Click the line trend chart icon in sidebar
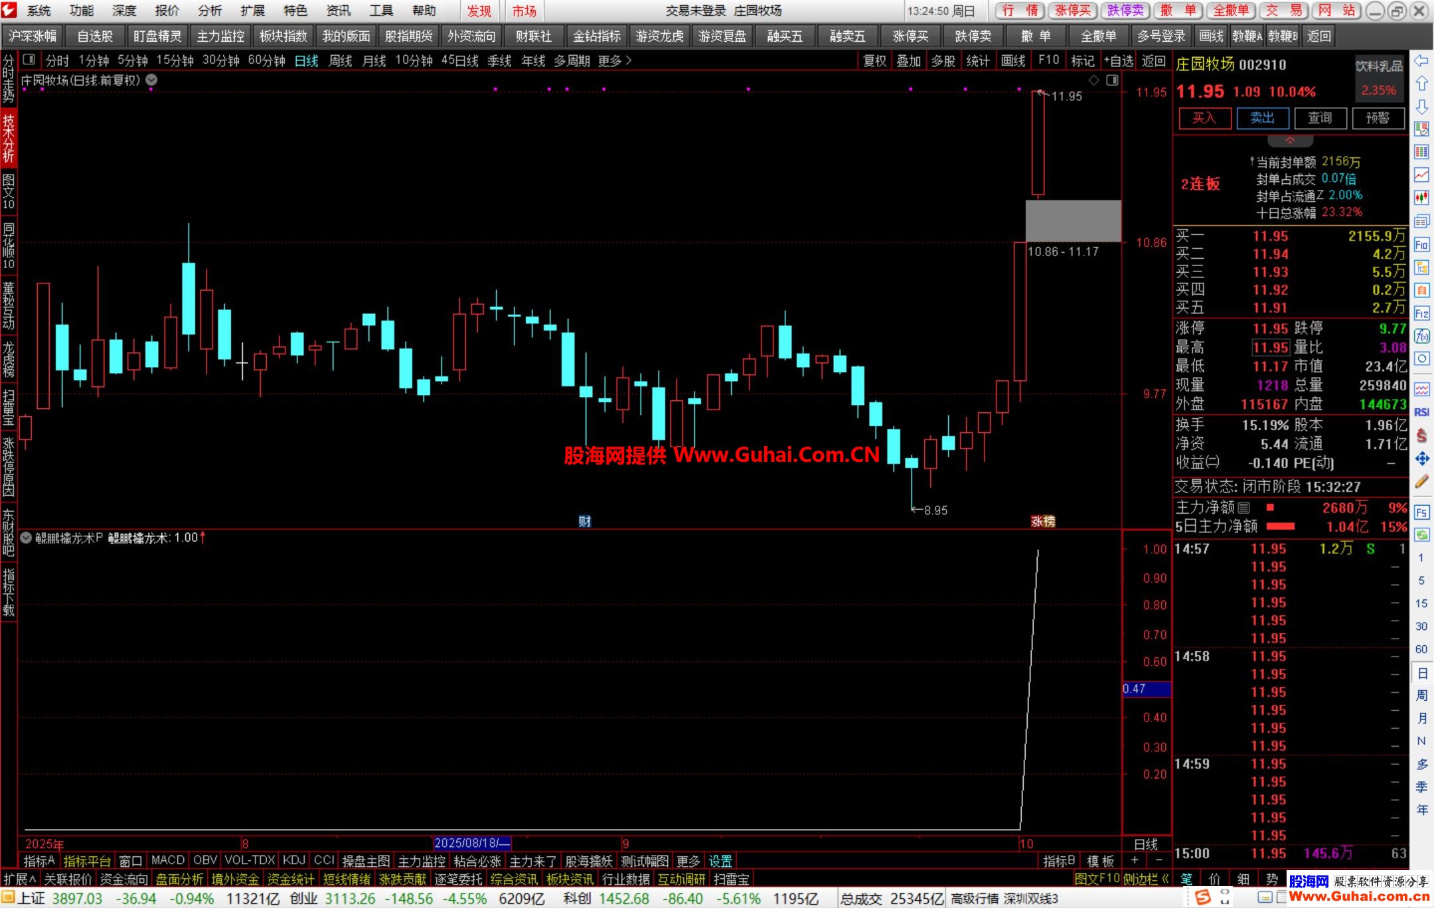Image resolution: width=1434 pixels, height=908 pixels. pyautogui.click(x=1421, y=175)
